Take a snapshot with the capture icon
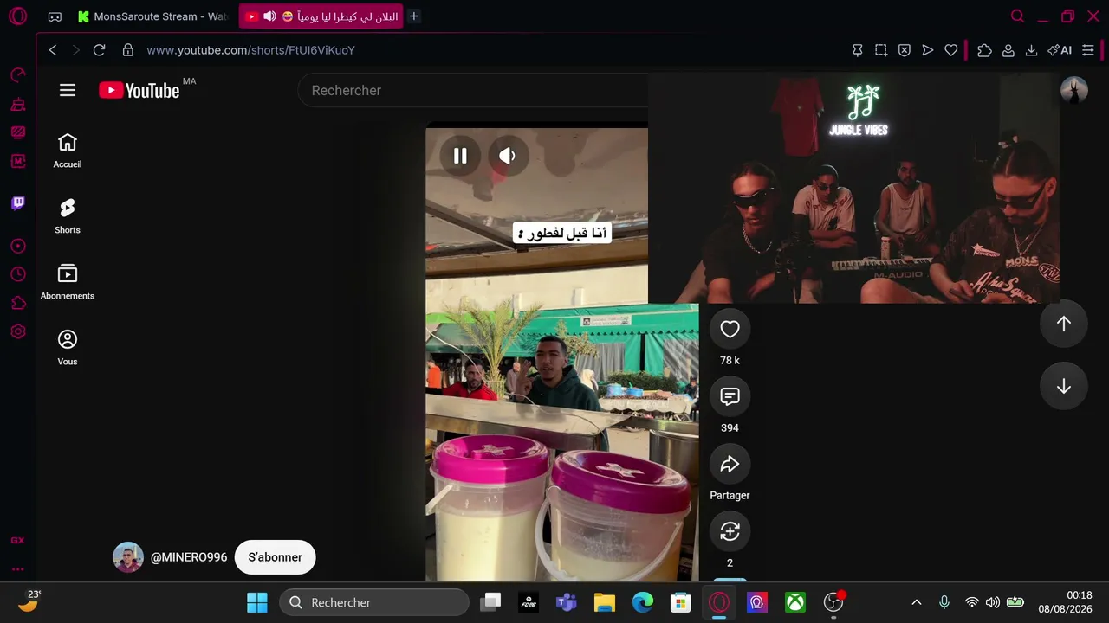 pyautogui.click(x=881, y=50)
